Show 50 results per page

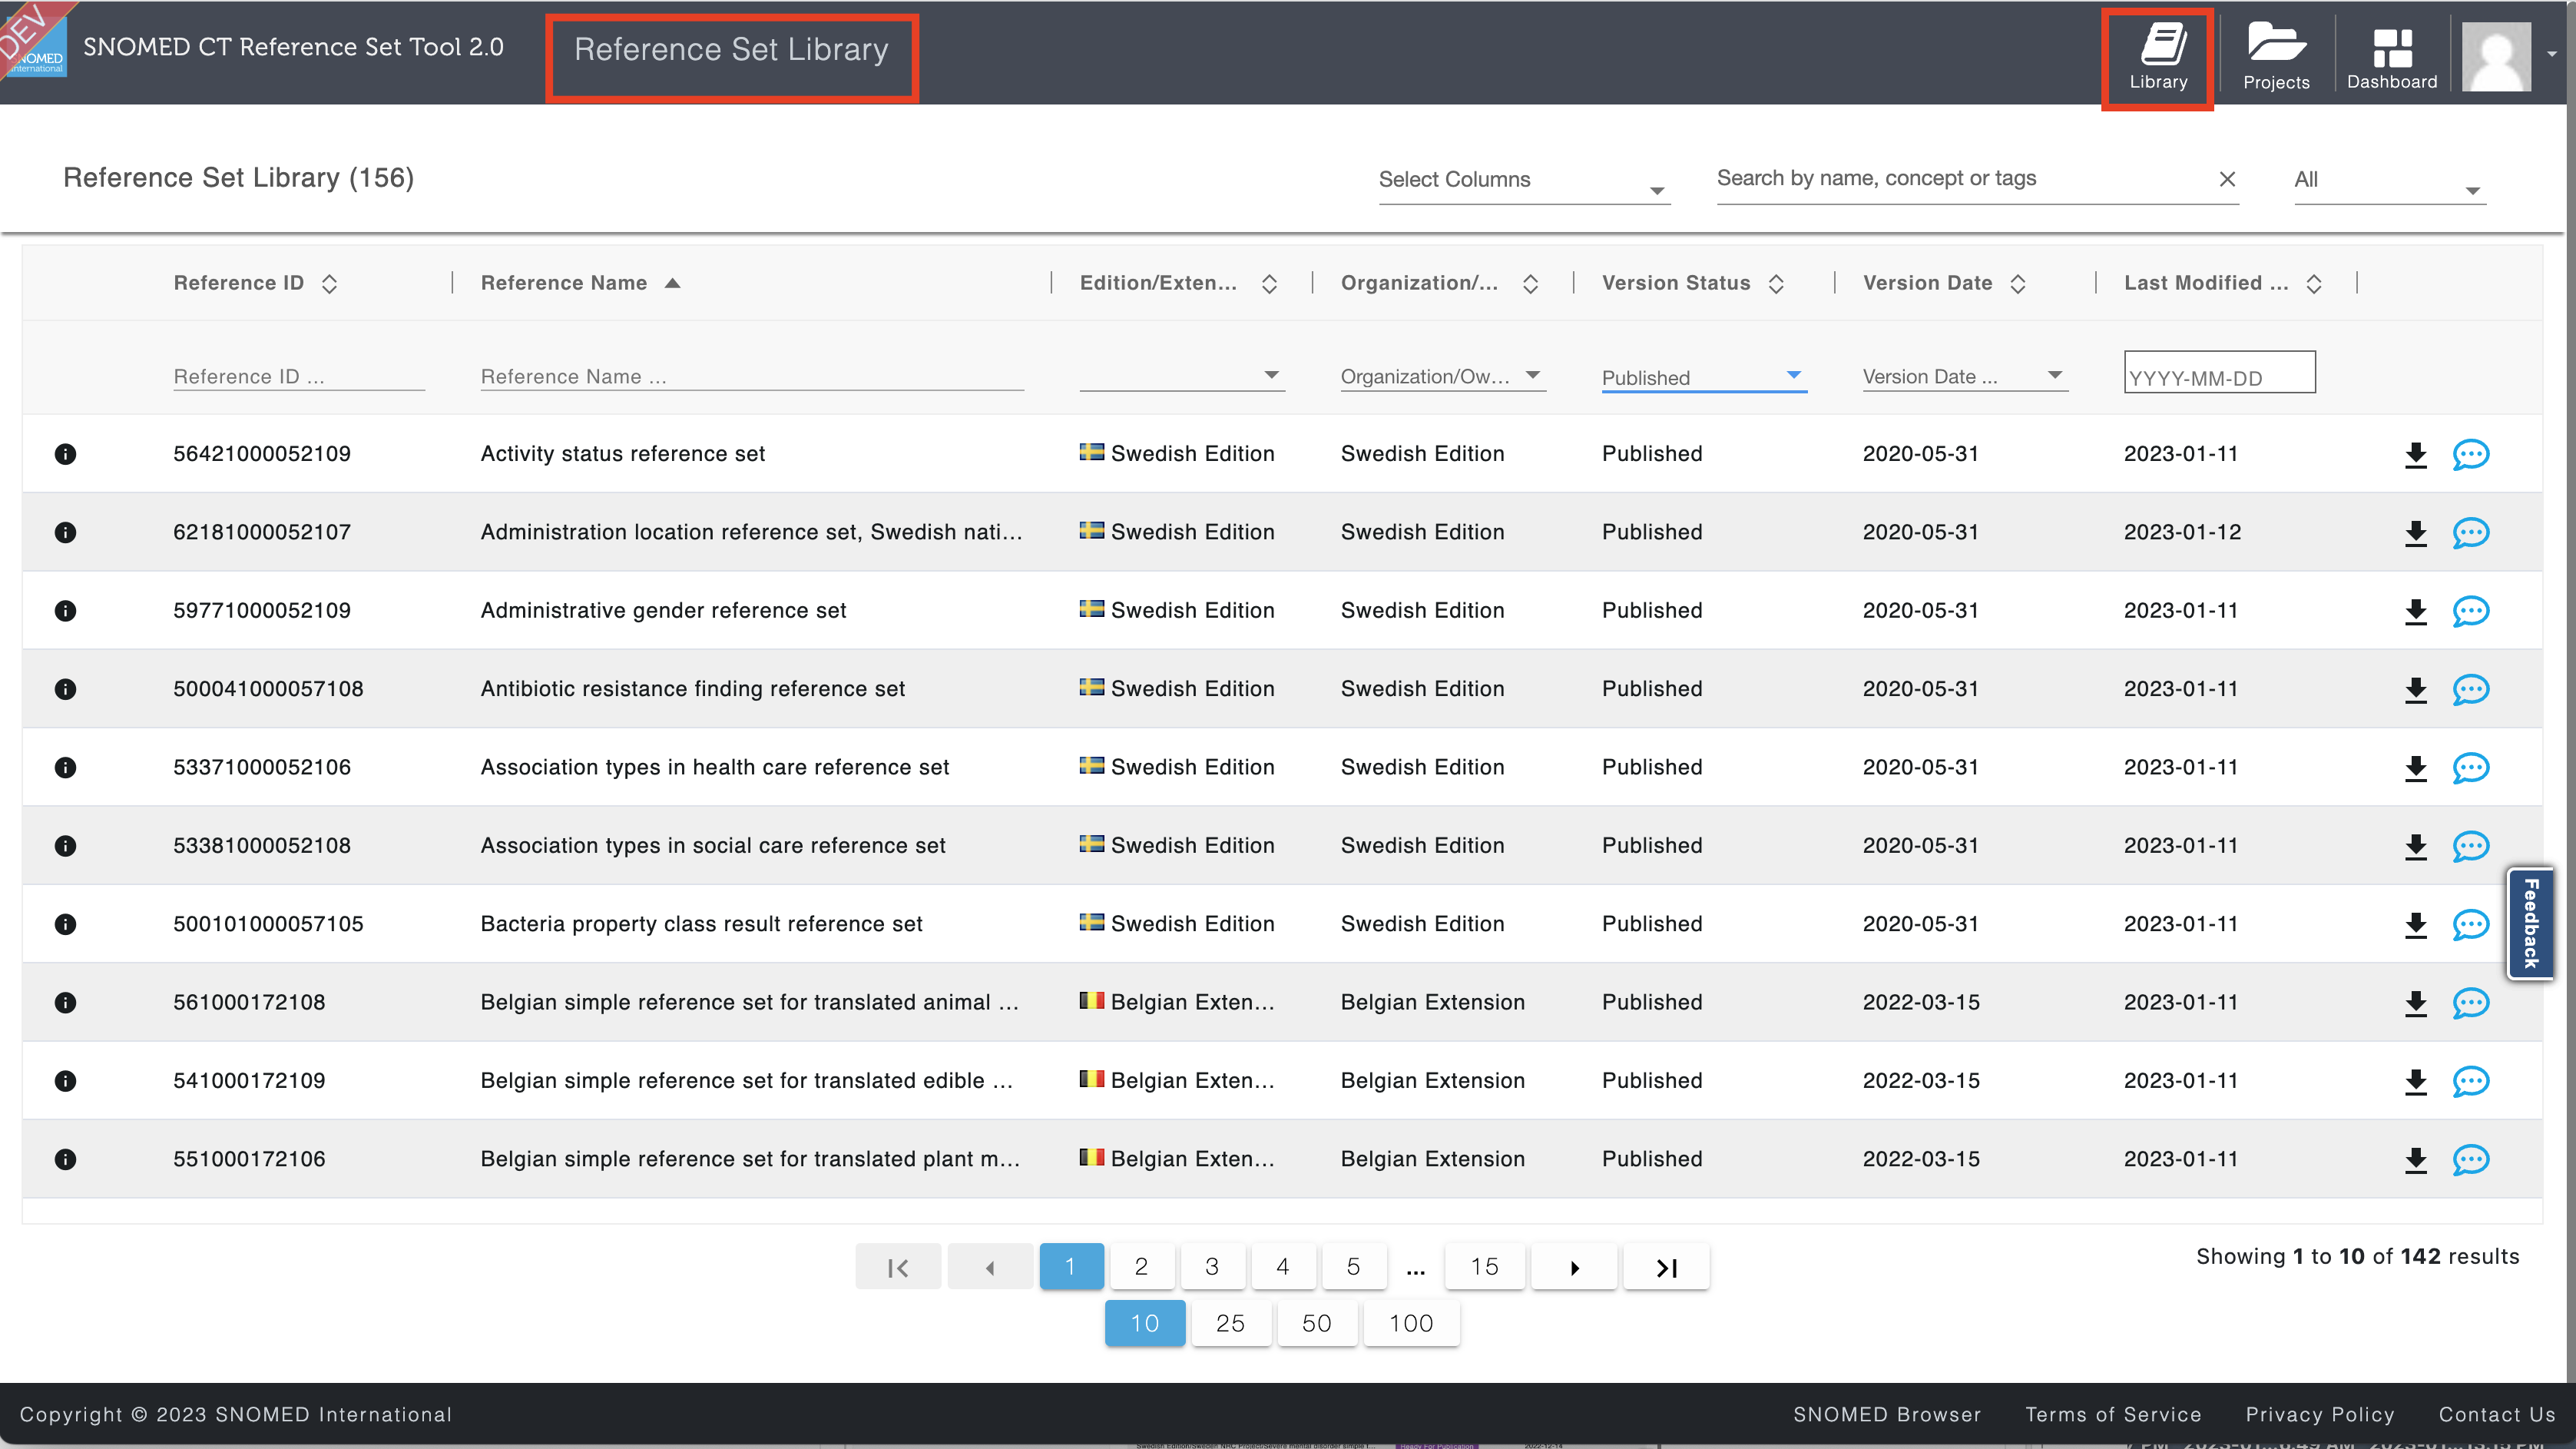[x=1317, y=1324]
